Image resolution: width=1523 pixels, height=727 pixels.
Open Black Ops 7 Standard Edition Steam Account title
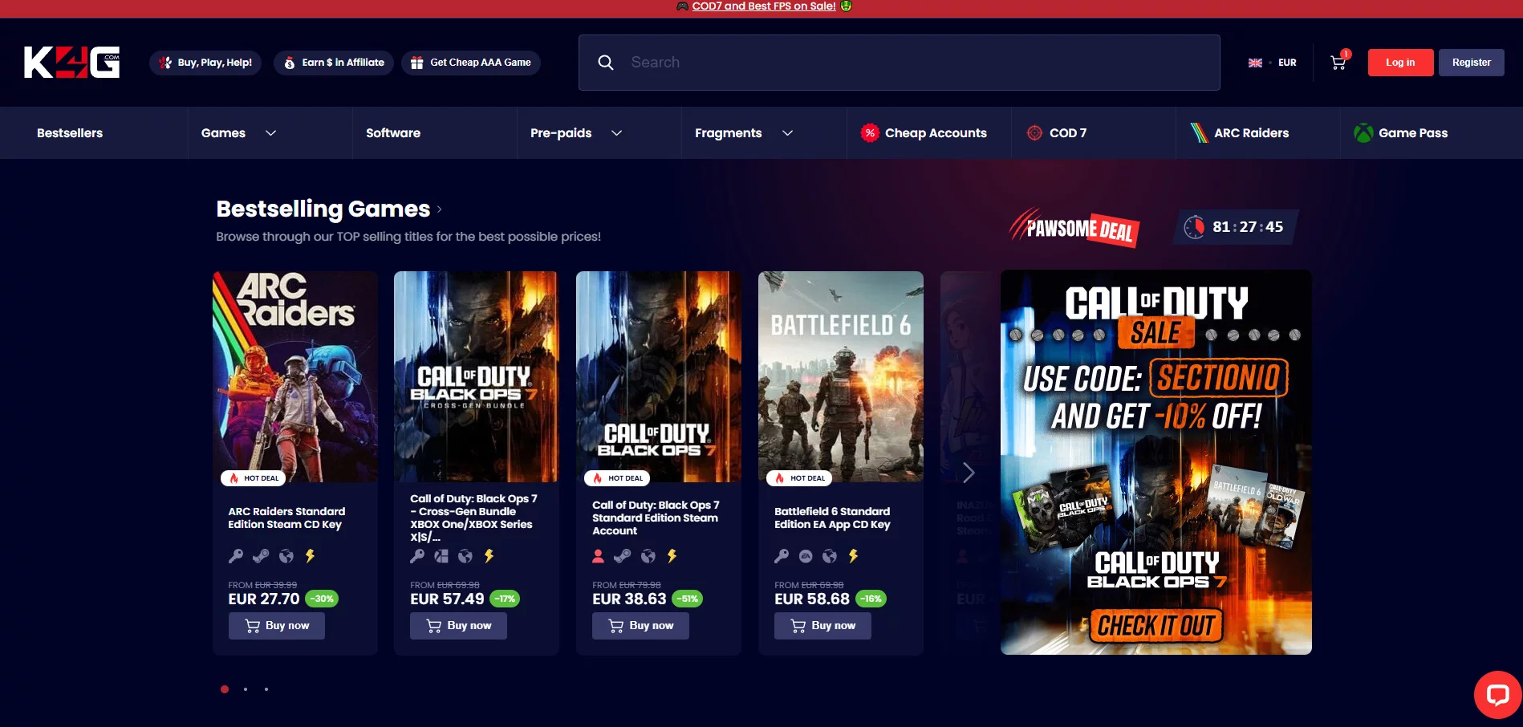656,518
